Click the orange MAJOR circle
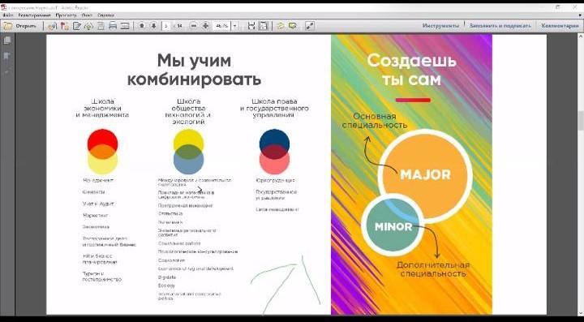Viewport: 584px width, 322px height. click(x=426, y=175)
